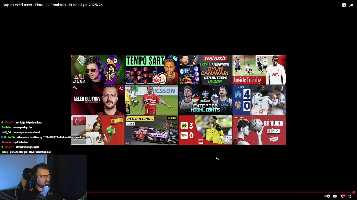Click chat username ertuq

5,152
